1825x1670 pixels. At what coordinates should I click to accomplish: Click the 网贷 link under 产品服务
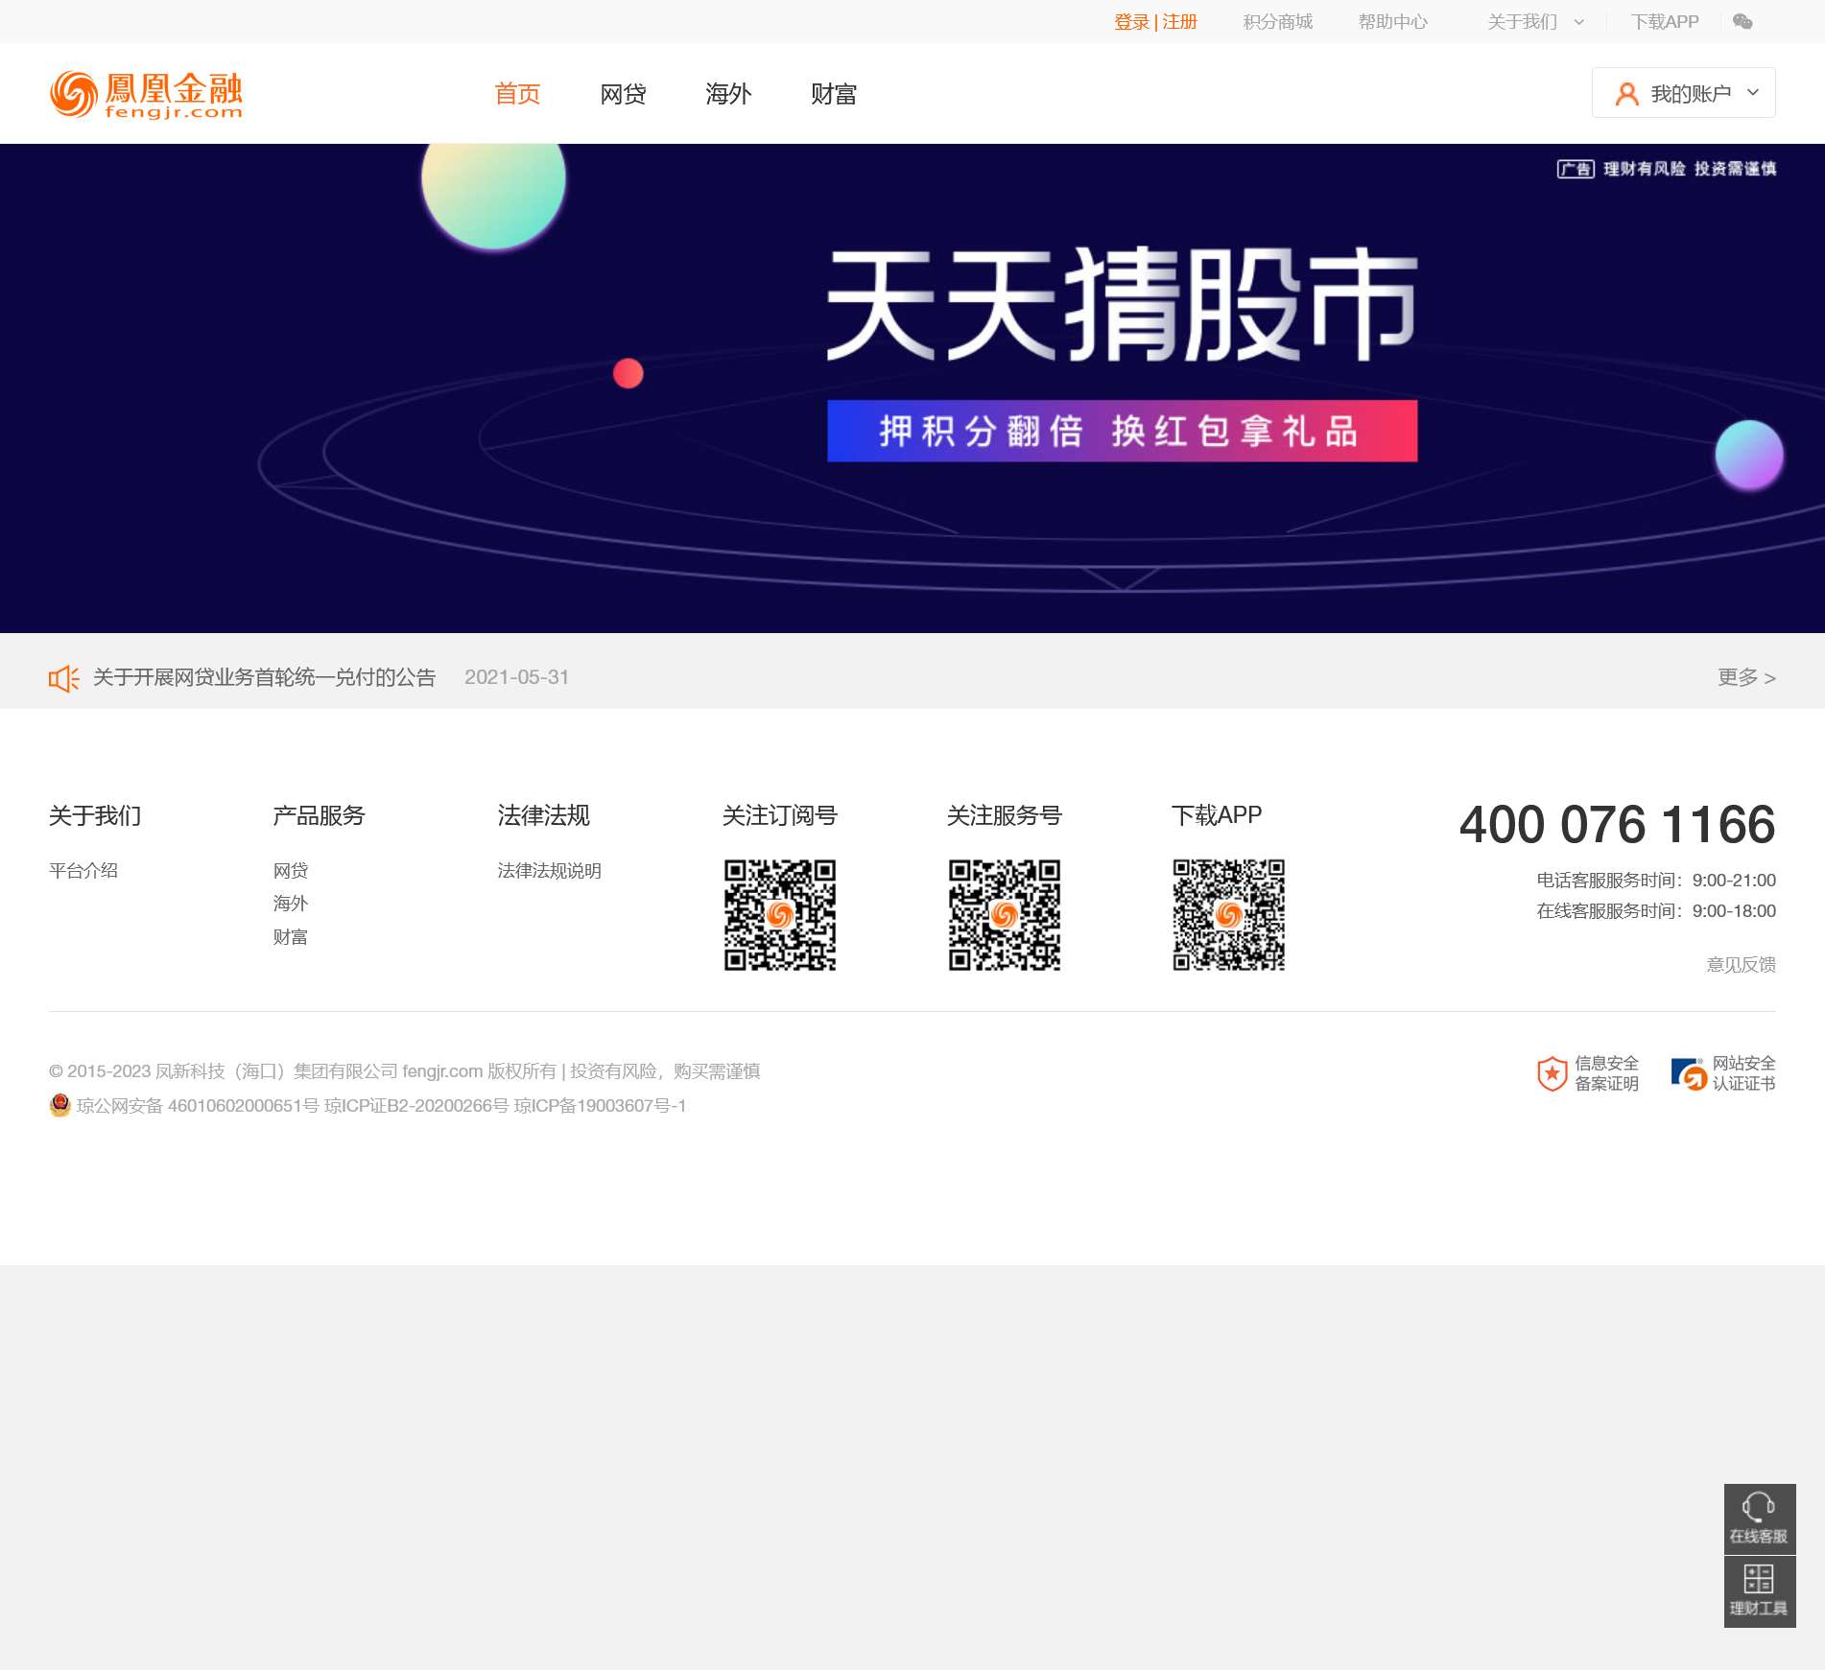(291, 871)
